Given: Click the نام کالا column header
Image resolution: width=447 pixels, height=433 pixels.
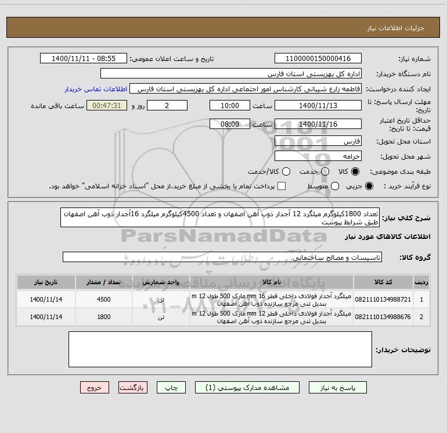Looking at the screenshot, I should 272,282.
